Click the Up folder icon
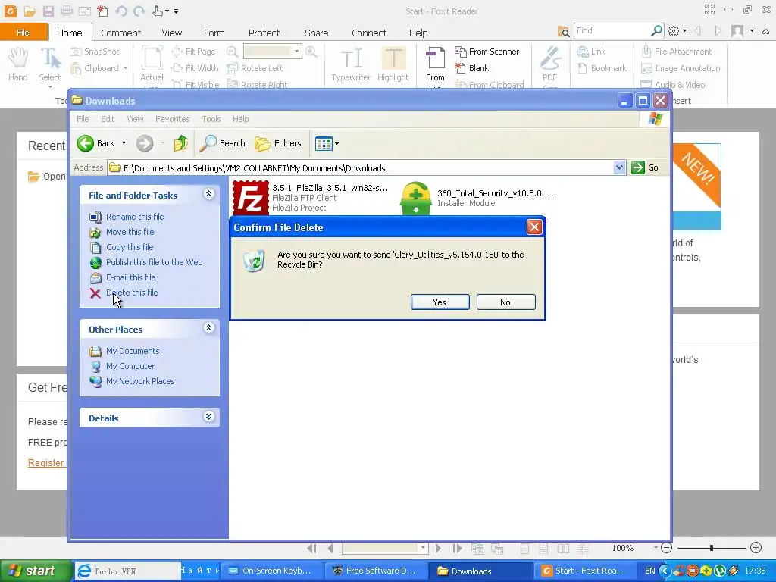Screen dimensions: 776x582 click(180, 143)
